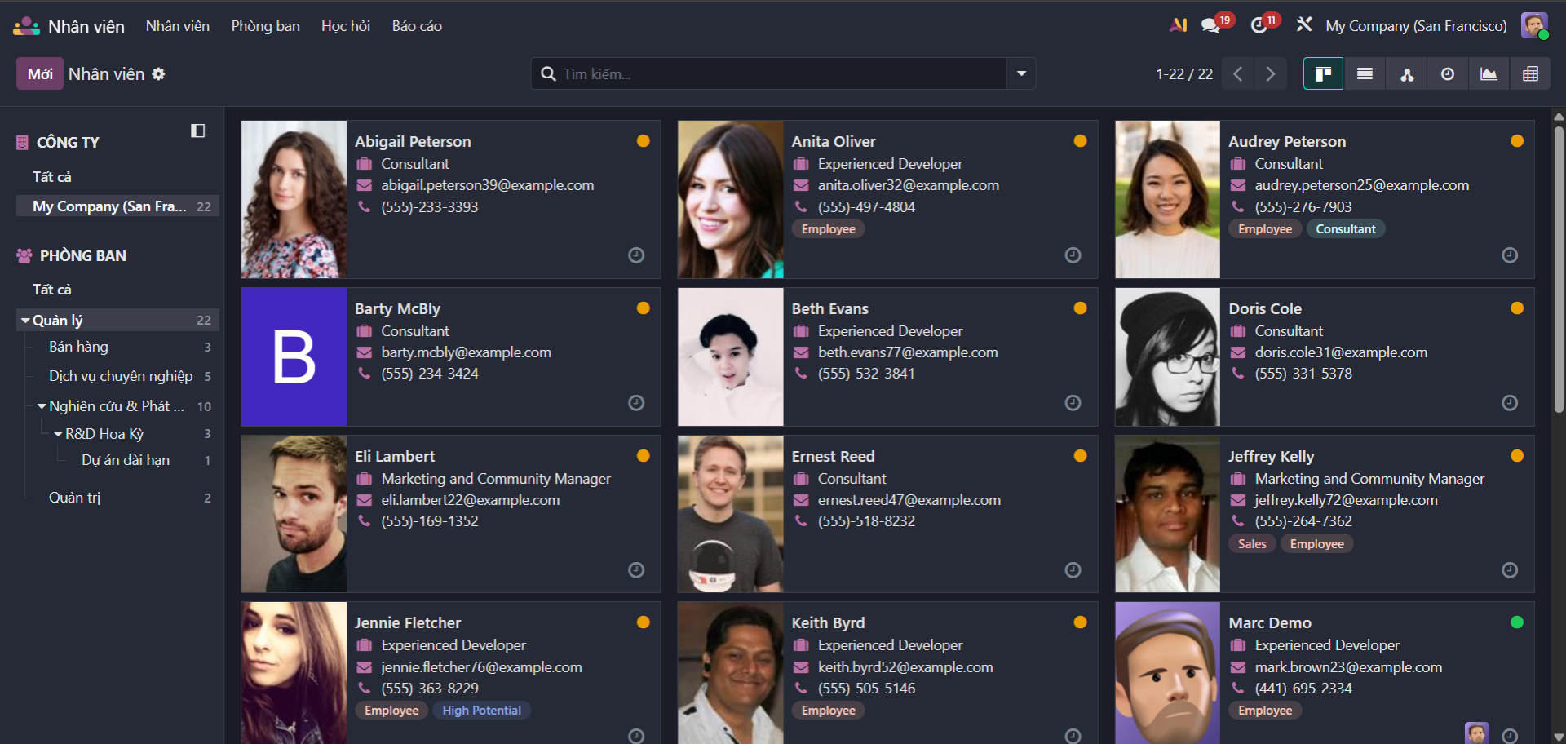Switch to pivot table view
The height and width of the screenshot is (744, 1566).
[x=1530, y=74]
